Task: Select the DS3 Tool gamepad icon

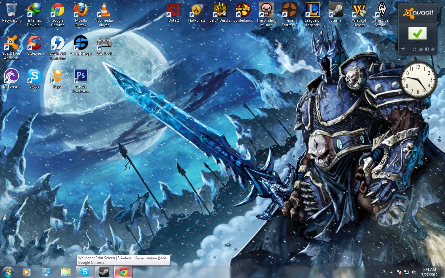Action: coord(104,46)
